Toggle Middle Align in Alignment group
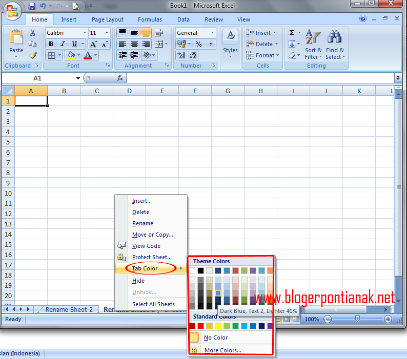This screenshot has width=407, height=359. coord(134,33)
